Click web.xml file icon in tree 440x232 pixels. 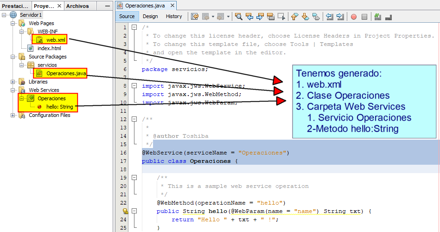(39, 40)
